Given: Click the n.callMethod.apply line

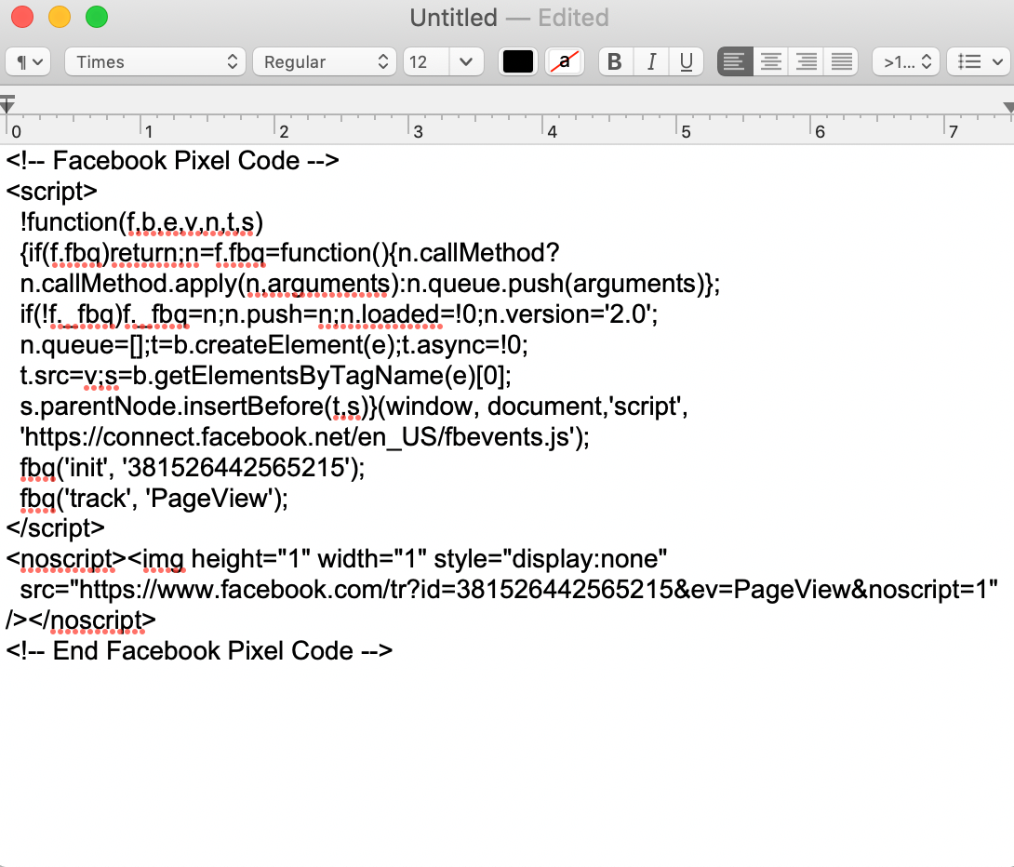Looking at the screenshot, I should click(370, 284).
